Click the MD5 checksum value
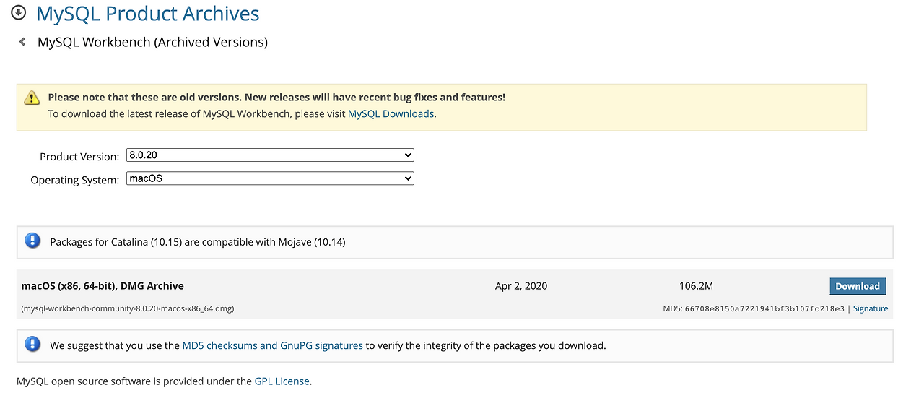The image size is (924, 406). (764, 308)
